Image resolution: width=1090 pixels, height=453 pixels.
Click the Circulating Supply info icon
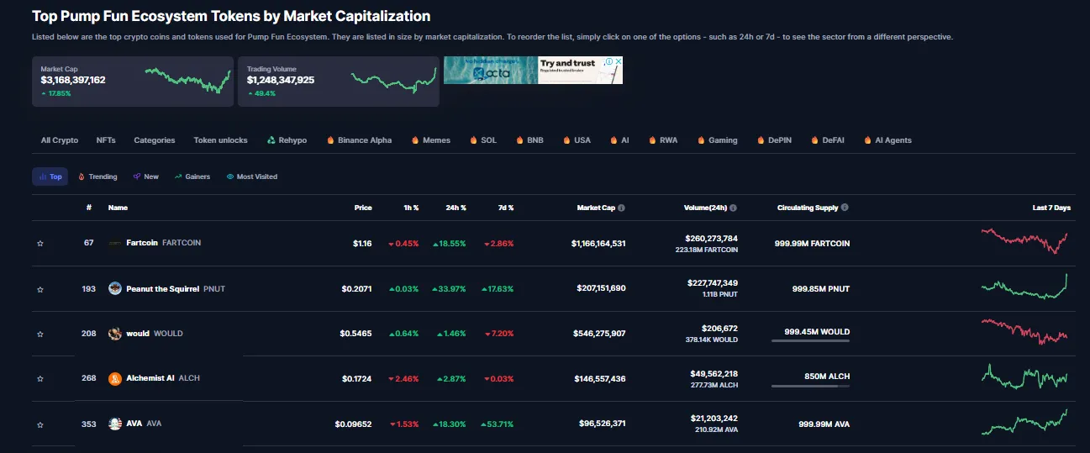coord(845,208)
